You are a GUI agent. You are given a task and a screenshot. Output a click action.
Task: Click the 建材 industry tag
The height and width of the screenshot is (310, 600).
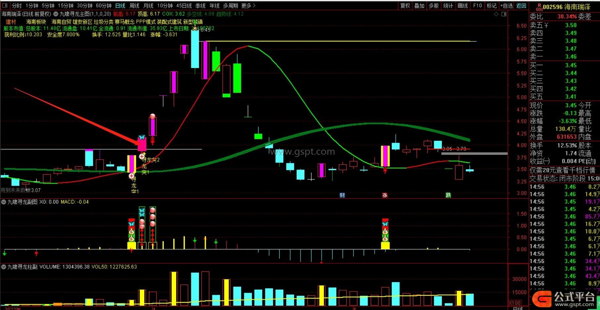tap(11, 22)
